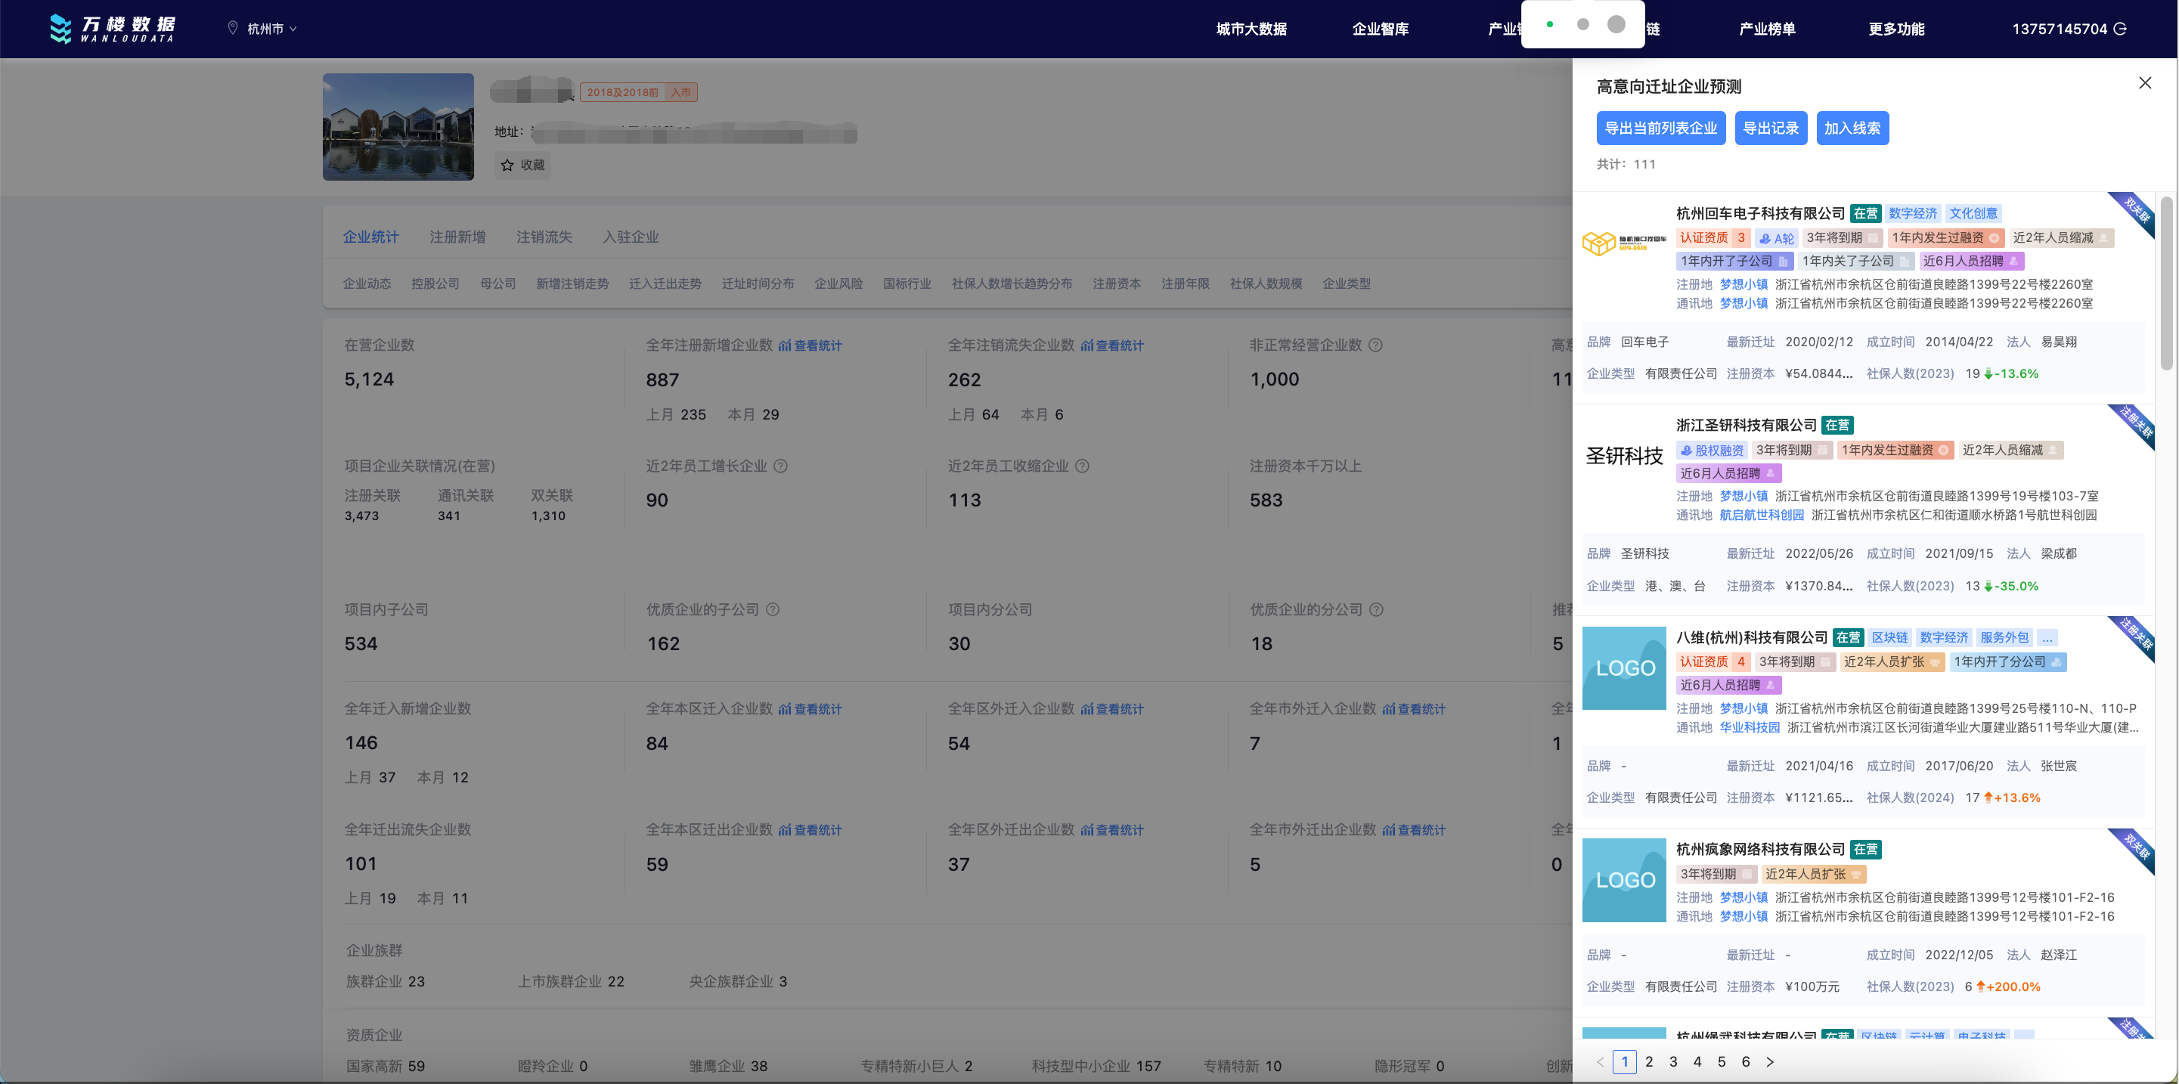The image size is (2179, 1084).
Task: Click help icon next to 非正常经营企业数
Action: pos(1375,345)
